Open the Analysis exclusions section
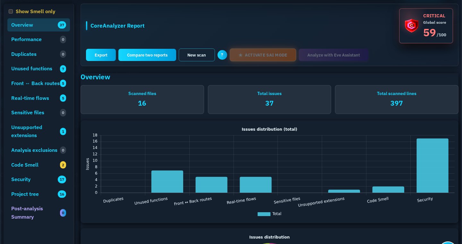The image size is (462, 244). coord(38,150)
